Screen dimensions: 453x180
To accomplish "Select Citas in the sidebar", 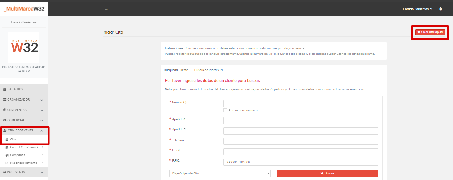I will [13, 140].
